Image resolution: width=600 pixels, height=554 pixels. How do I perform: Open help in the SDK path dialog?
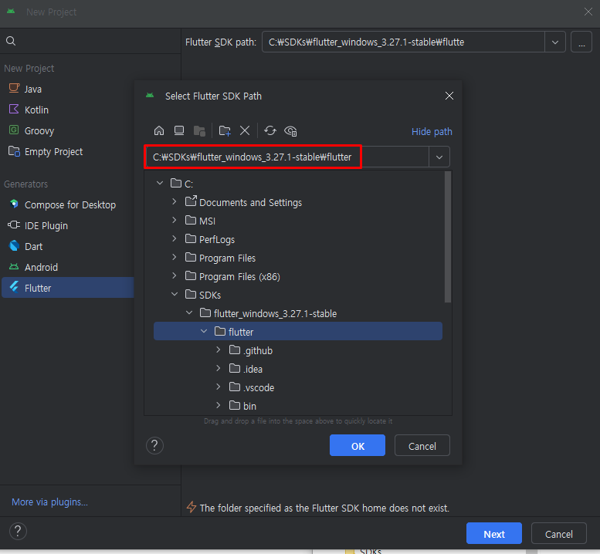coord(154,445)
